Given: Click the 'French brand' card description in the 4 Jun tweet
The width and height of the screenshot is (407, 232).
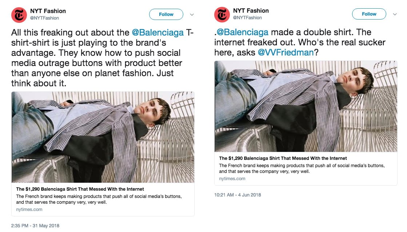Looking at the screenshot, I should [302, 168].
